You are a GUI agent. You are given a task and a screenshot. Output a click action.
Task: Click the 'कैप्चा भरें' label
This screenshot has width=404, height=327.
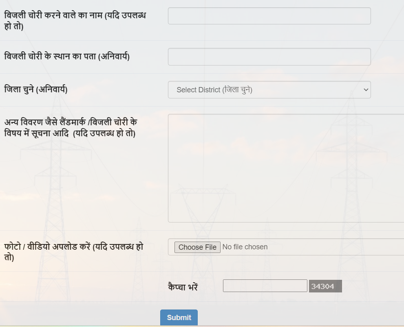(x=183, y=287)
